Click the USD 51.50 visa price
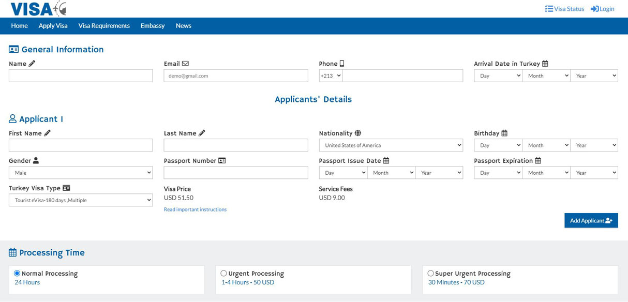 point(178,198)
